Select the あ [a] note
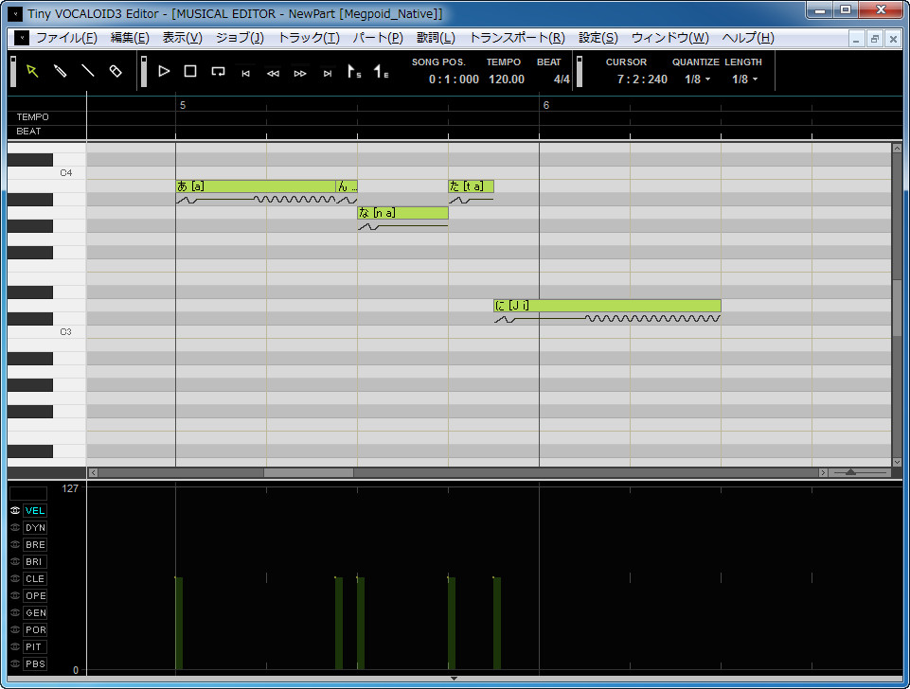Image resolution: width=910 pixels, height=689 pixels. pyautogui.click(x=256, y=186)
